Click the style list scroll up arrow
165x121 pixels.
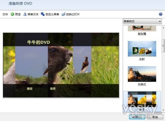(x=163, y=28)
